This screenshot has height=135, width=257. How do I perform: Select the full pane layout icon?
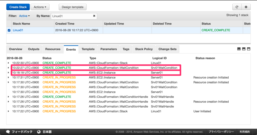click(x=249, y=49)
